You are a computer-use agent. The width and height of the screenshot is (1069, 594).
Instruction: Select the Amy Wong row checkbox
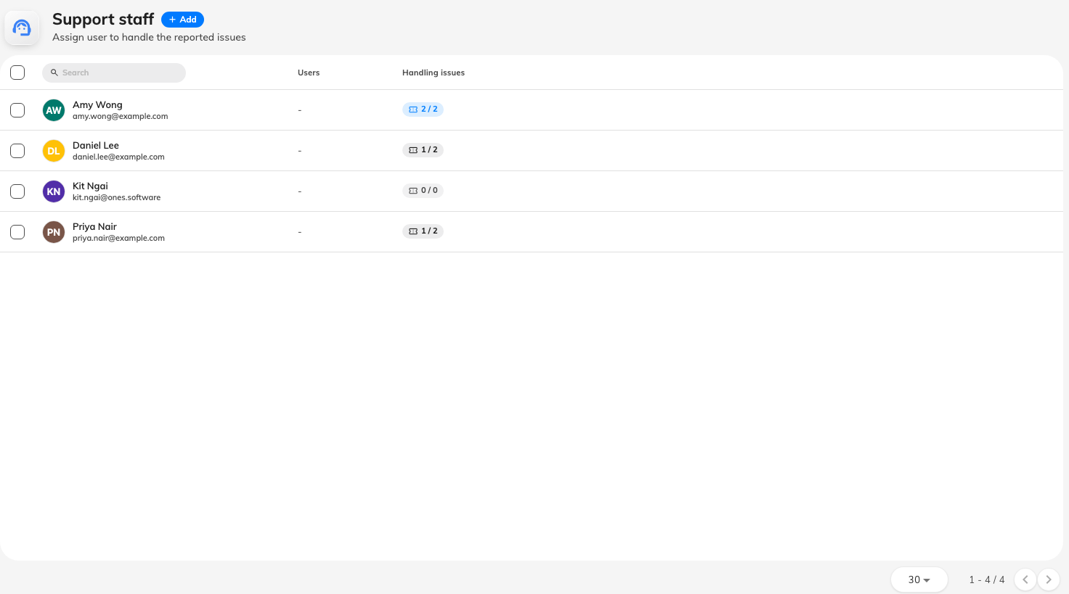[17, 110]
